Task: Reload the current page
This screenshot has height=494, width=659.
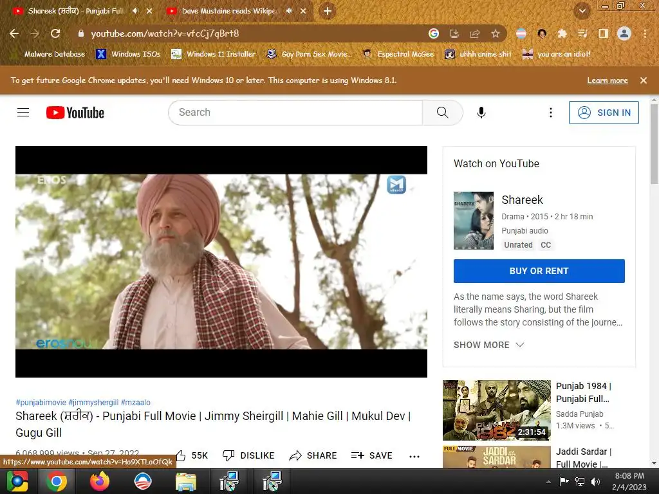Action: [x=55, y=33]
